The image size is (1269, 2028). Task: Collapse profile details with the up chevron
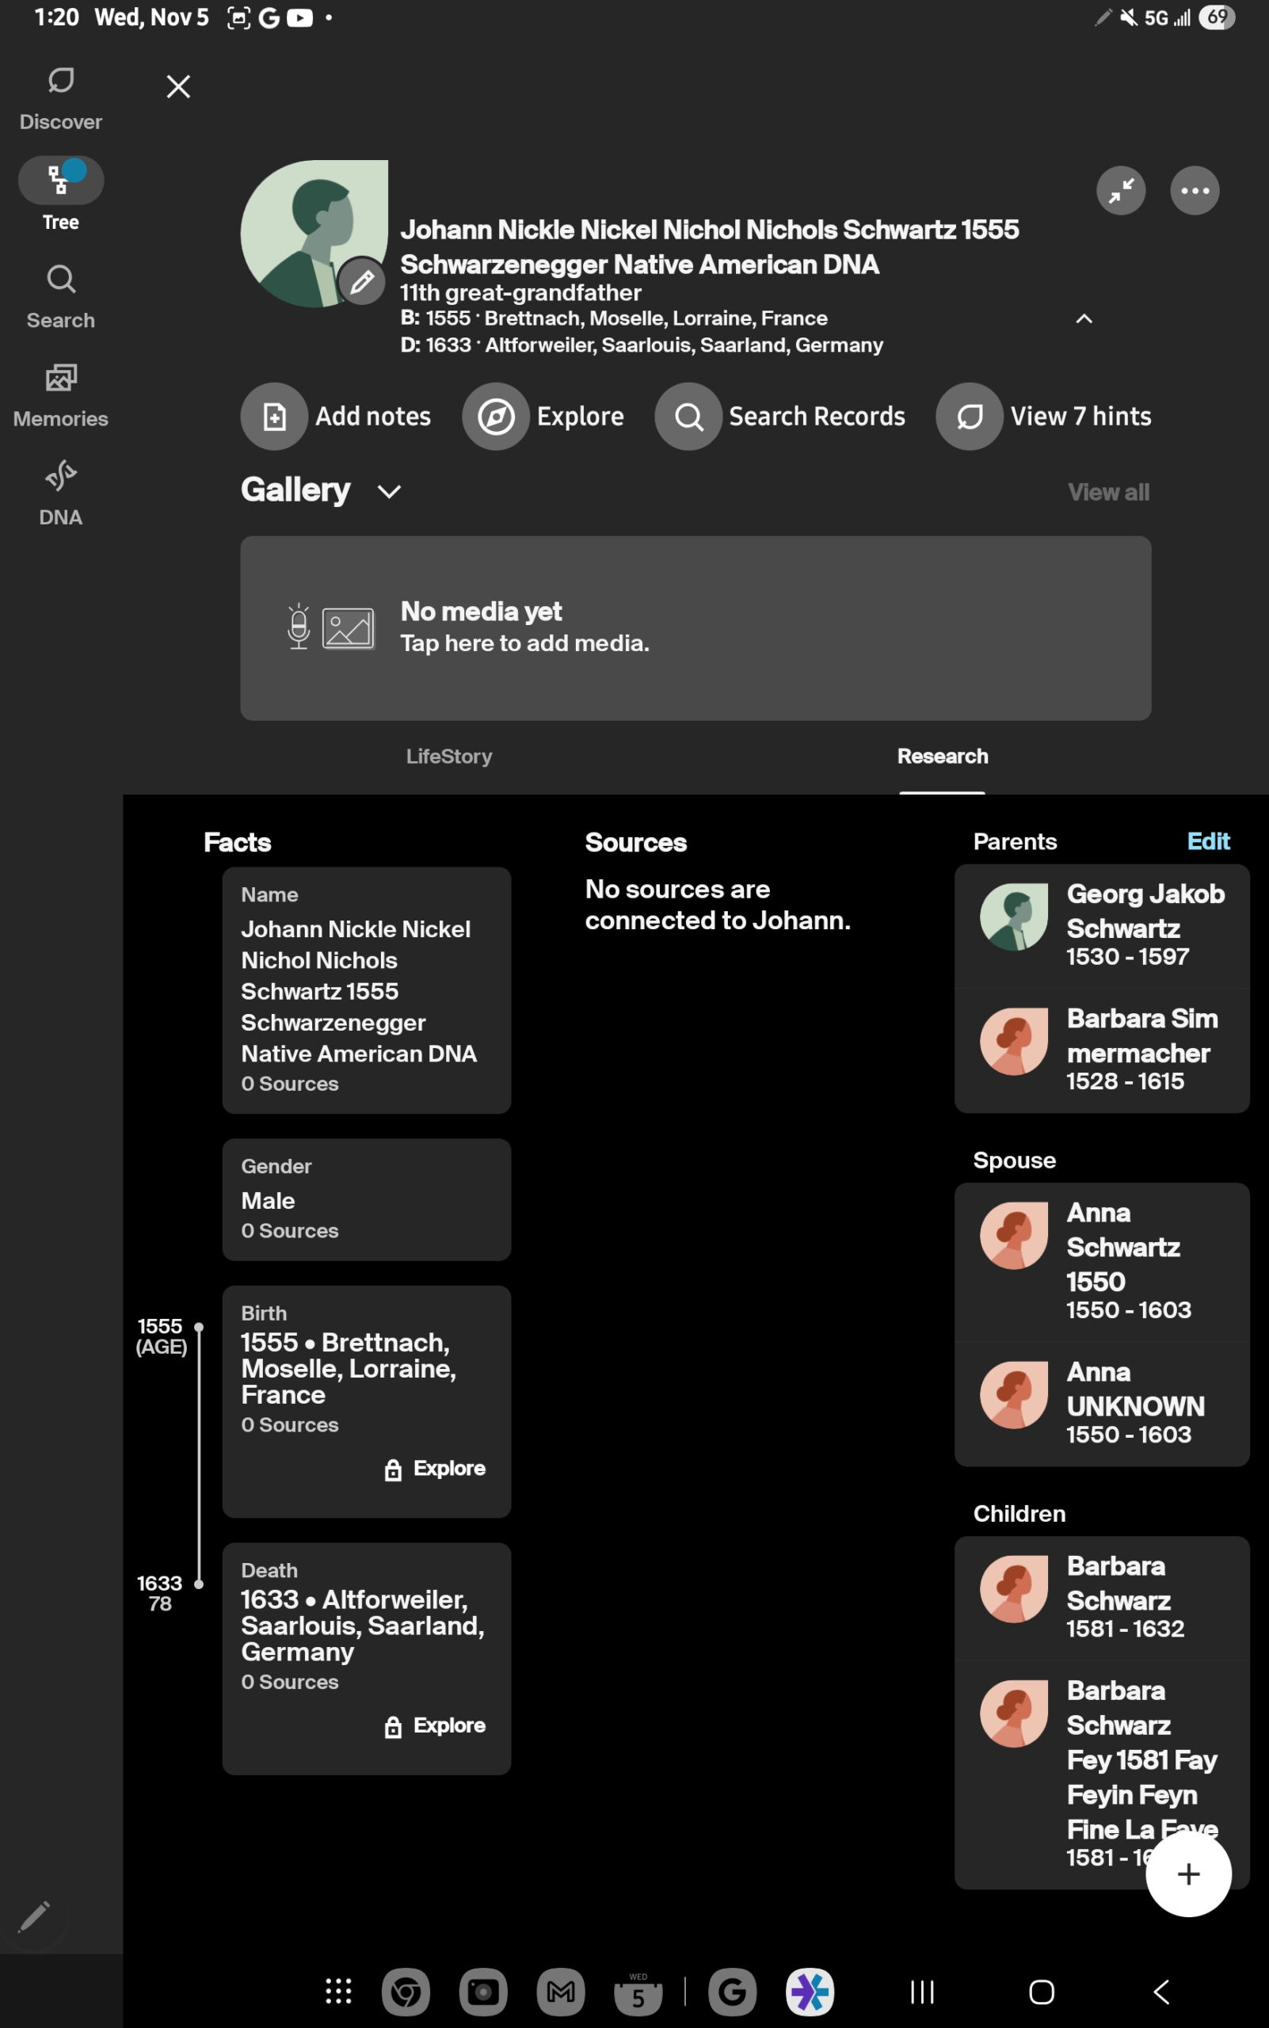pyautogui.click(x=1084, y=319)
